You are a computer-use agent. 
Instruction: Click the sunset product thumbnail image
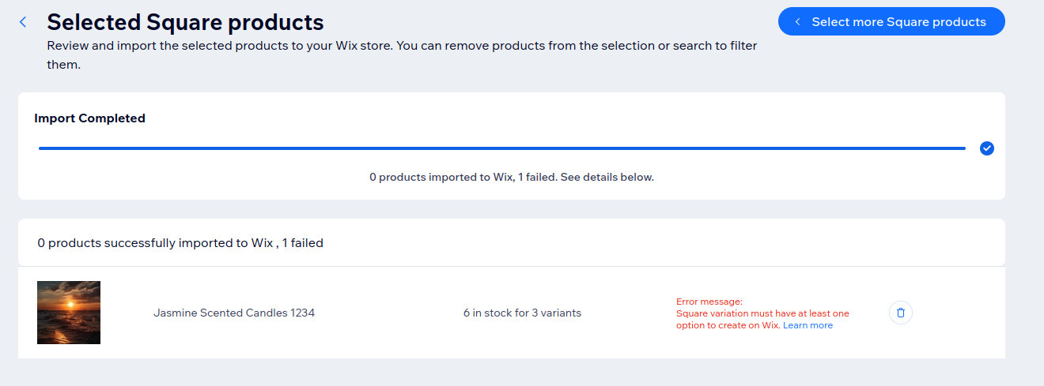pyautogui.click(x=69, y=313)
